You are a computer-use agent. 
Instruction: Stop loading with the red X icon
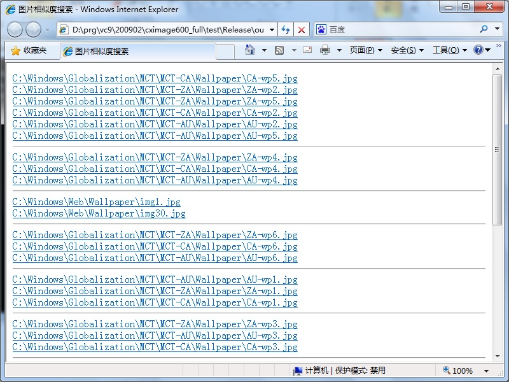301,30
